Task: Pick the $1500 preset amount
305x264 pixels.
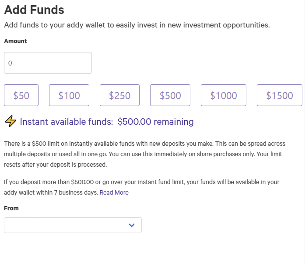Action: pyautogui.click(x=279, y=96)
